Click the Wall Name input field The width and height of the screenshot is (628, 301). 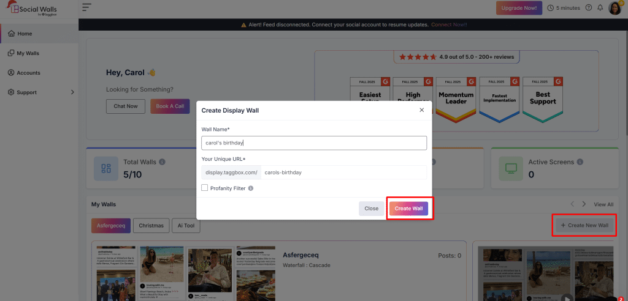[314, 143]
